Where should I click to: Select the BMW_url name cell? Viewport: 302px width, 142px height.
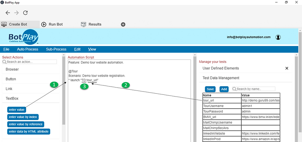(222, 117)
